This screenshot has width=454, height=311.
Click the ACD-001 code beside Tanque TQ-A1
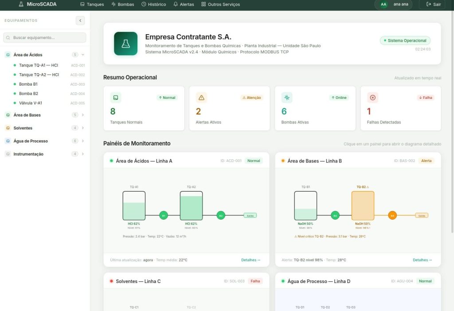point(78,66)
